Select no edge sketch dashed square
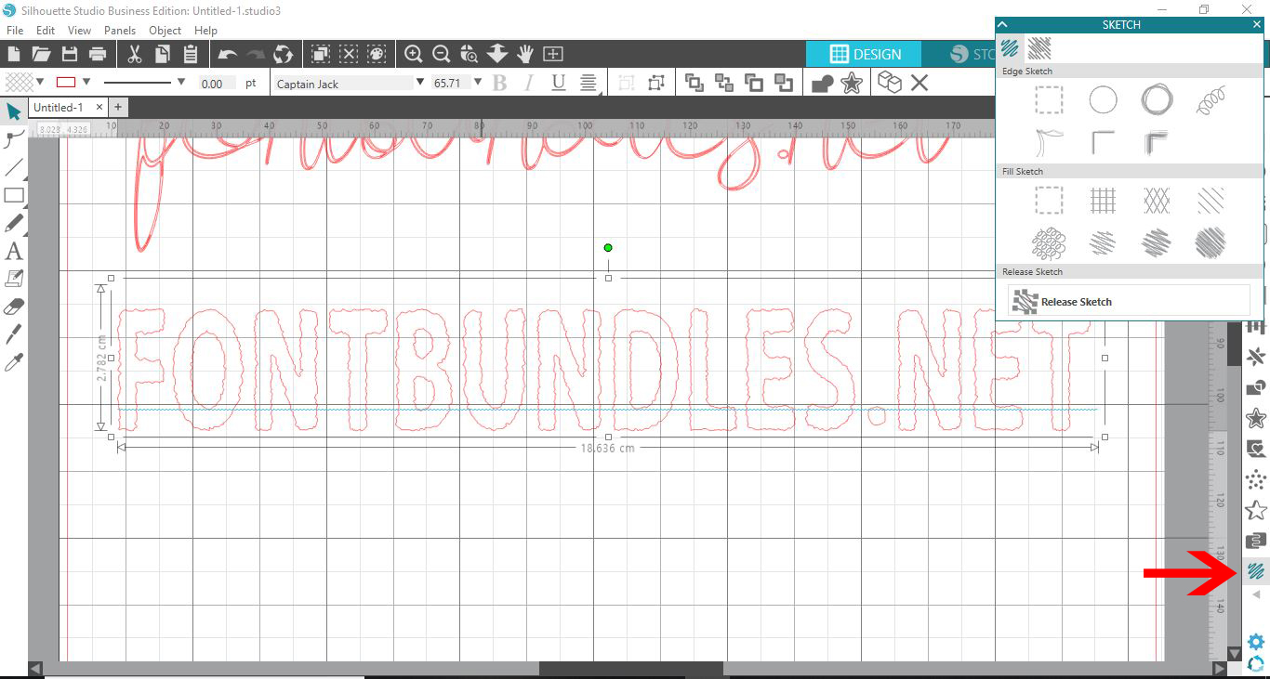1270x679 pixels. (1049, 98)
